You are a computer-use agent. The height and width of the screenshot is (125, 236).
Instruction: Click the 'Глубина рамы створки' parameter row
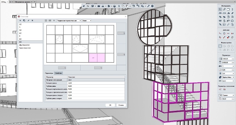(x=85, y=98)
